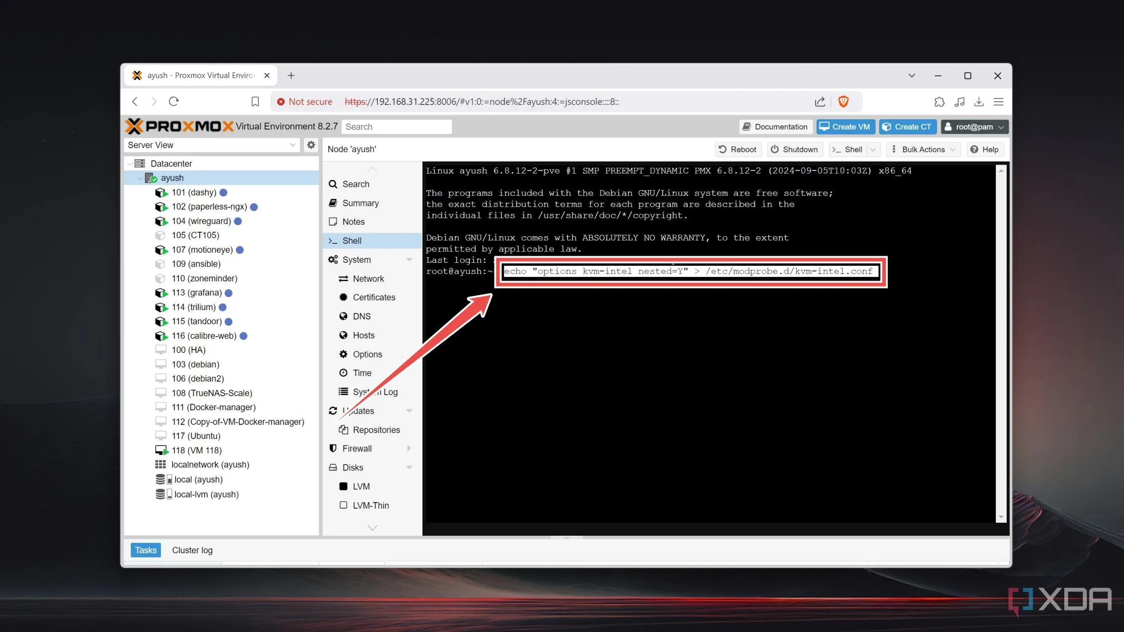The height and width of the screenshot is (632, 1124).
Task: Expand the Shell button dropdown arrow
Action: [873, 149]
